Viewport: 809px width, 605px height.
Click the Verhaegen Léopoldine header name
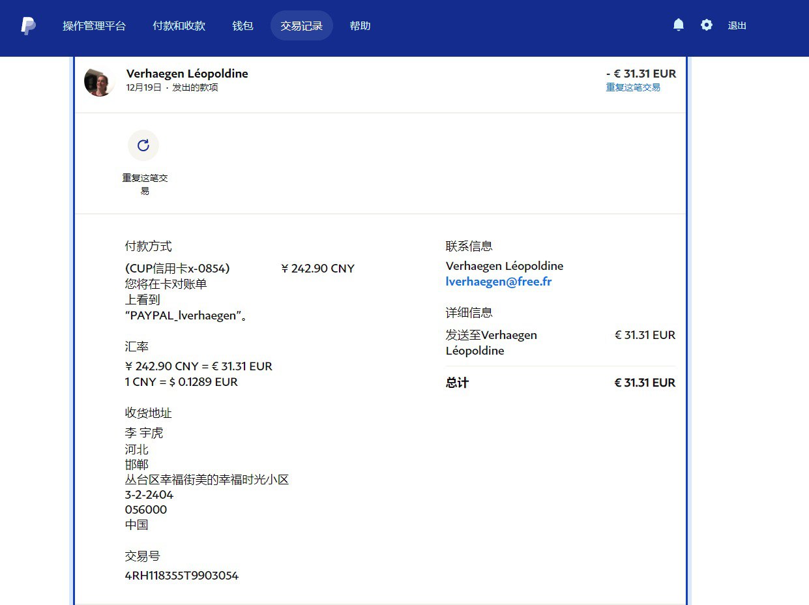(x=187, y=74)
